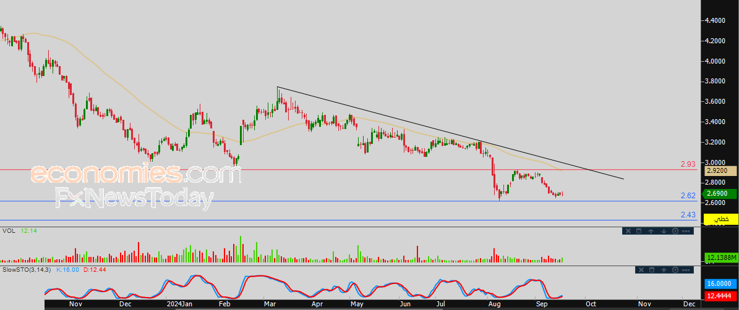Click the Mar date axis label
The width and height of the screenshot is (739, 310).
(270, 304)
